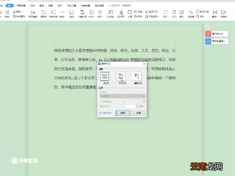The width and height of the screenshot is (235, 176).
Task: Switch to the Developer Tools (开发工具) tab
Action: click(x=72, y=6)
